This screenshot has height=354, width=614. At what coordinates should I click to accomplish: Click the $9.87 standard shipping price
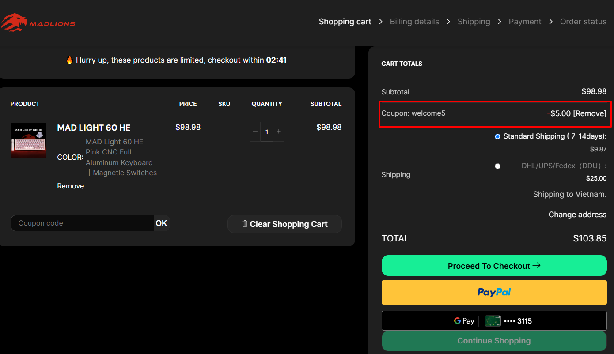tap(599, 149)
